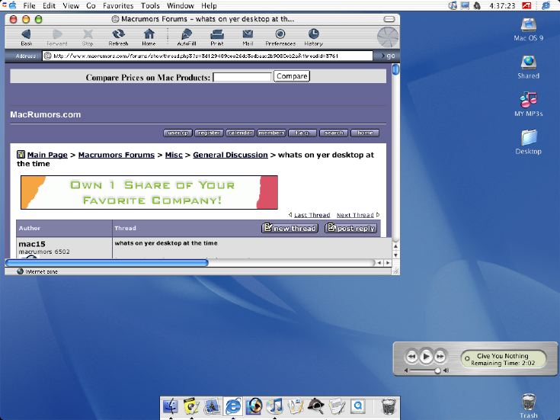This screenshot has height=420, width=560.
Task: Go to the Home page icon
Action: pyautogui.click(x=149, y=34)
